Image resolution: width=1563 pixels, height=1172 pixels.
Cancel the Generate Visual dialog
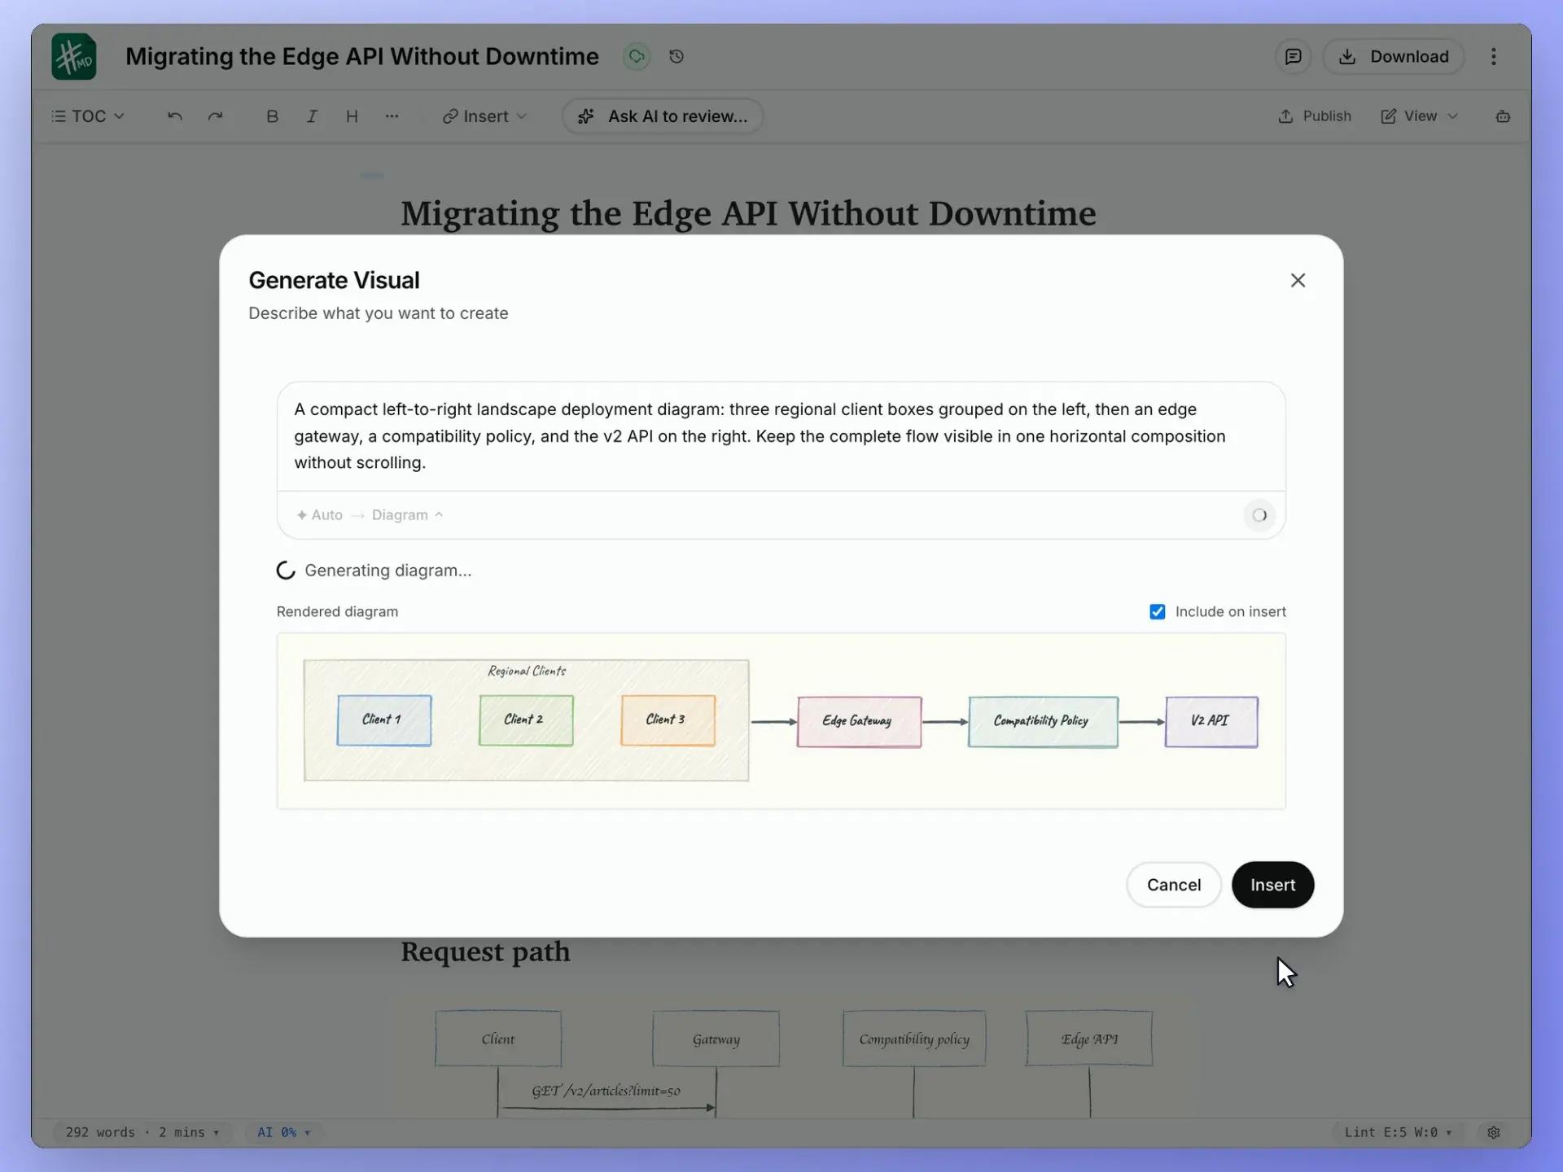tap(1173, 885)
